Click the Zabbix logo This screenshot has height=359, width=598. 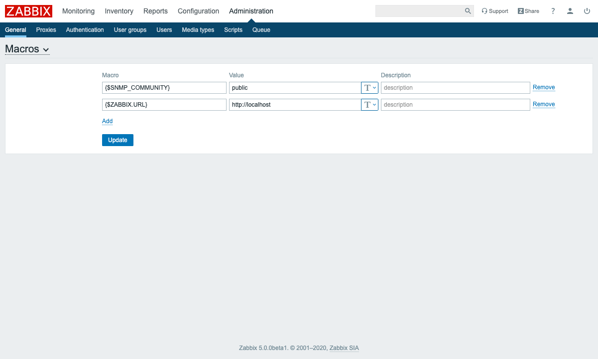click(x=28, y=11)
